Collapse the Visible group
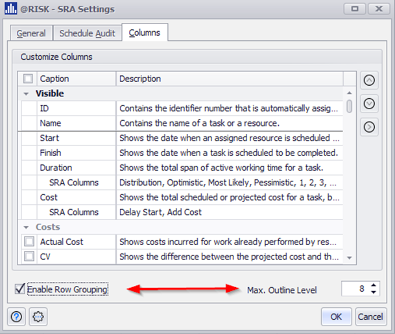This screenshot has height=334, width=395. [x=26, y=94]
